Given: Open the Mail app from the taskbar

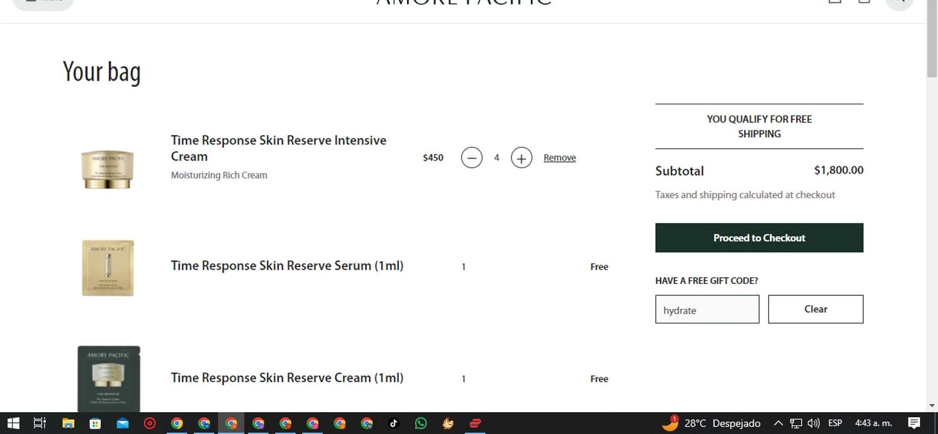Looking at the screenshot, I should 123,423.
